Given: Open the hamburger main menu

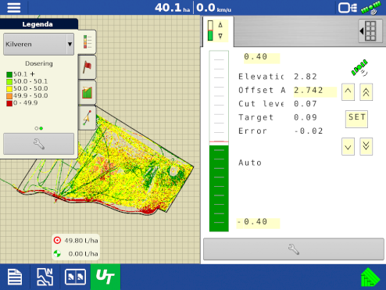Looking at the screenshot, I should [x=13, y=7].
